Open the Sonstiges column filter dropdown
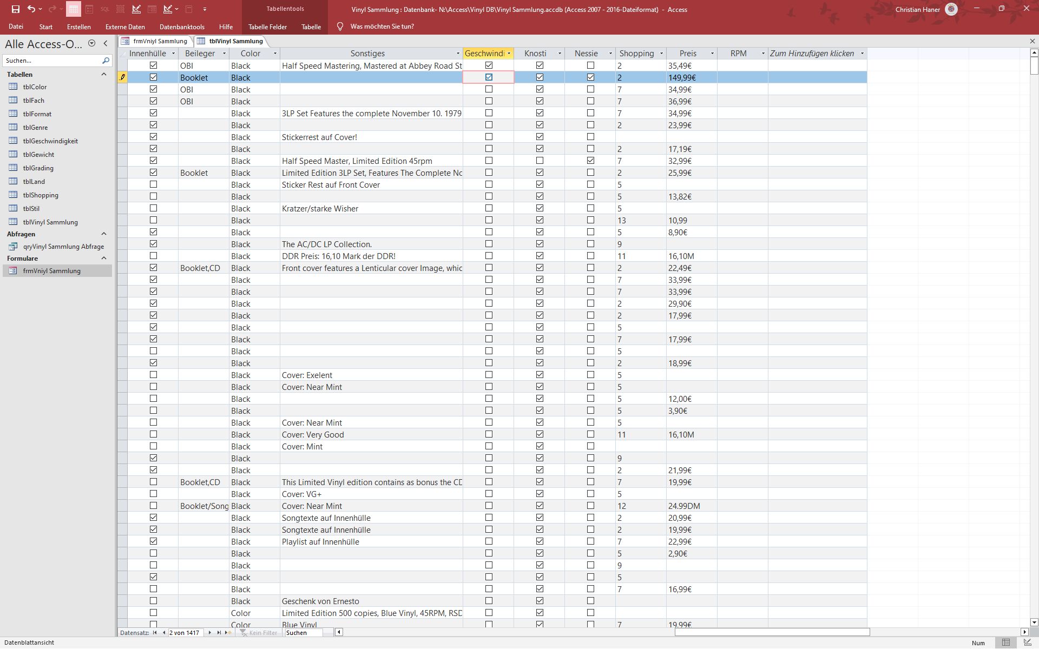 (x=458, y=54)
